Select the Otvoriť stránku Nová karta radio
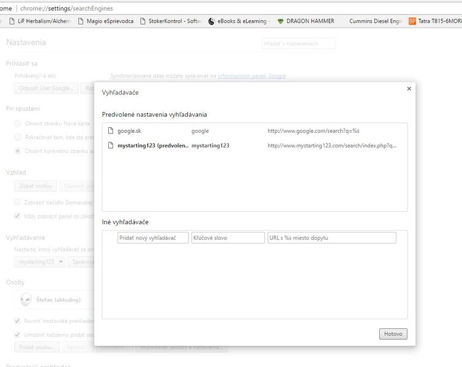Viewport: 462px width, 367px height. (x=18, y=123)
